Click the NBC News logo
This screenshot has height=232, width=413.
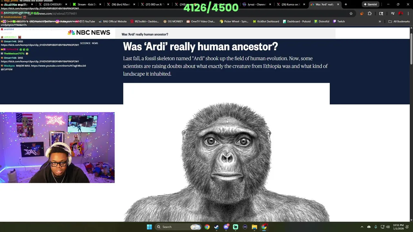coord(89,33)
